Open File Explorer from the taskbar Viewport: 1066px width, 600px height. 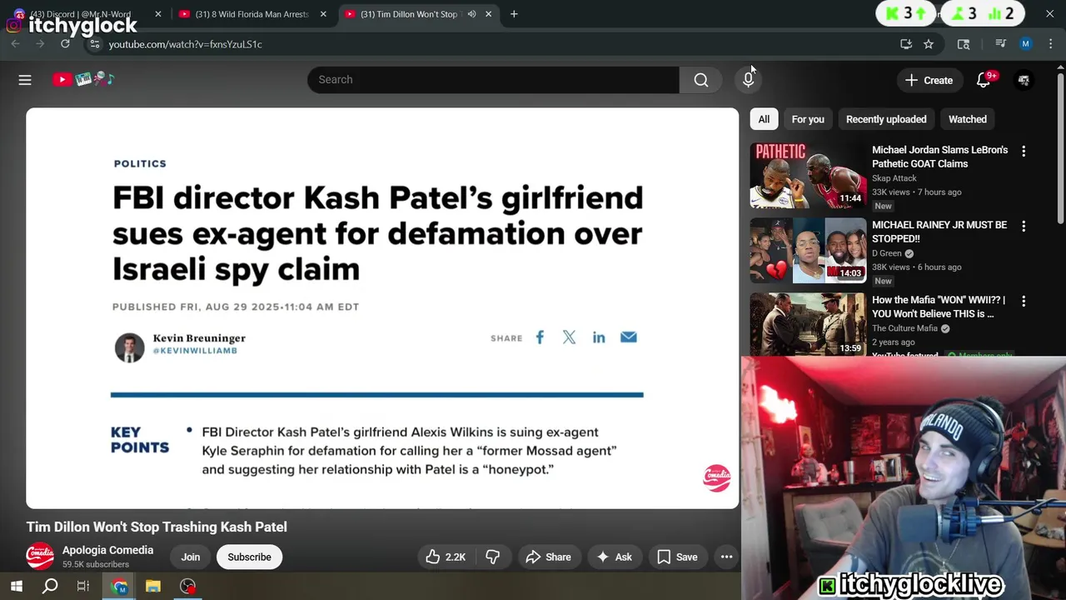[x=153, y=587]
